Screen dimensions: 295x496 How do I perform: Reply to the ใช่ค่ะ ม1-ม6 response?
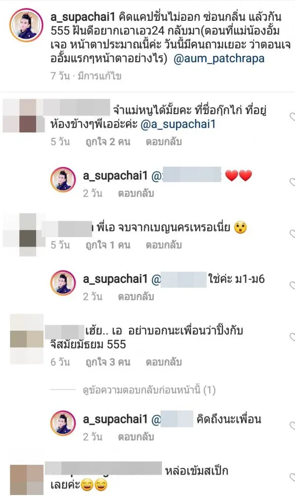click(136, 297)
